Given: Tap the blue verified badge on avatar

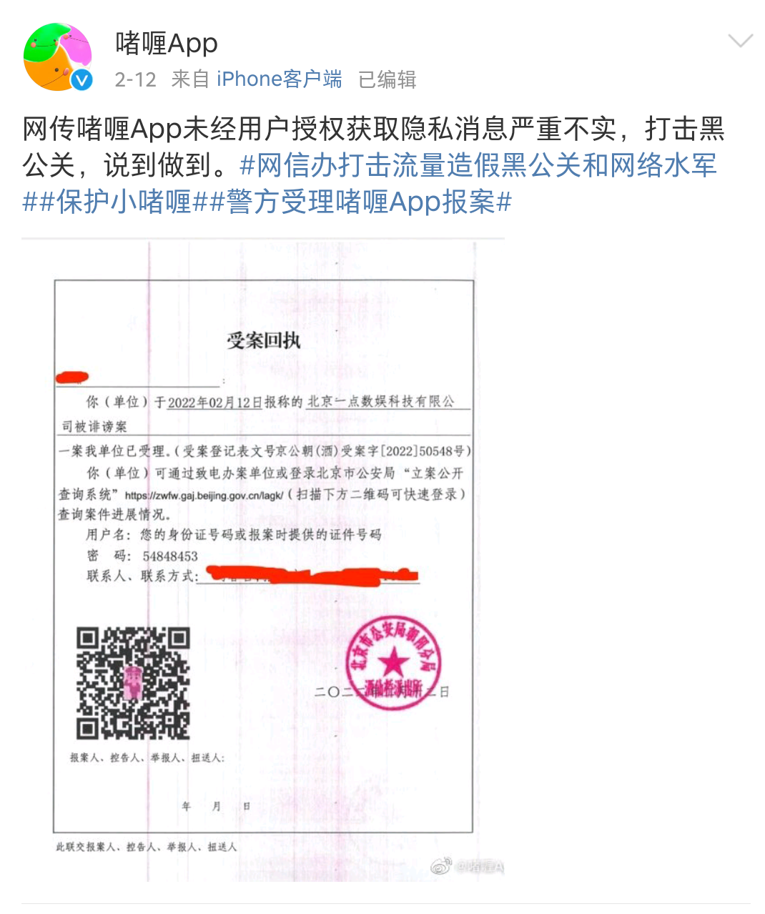Looking at the screenshot, I should tap(82, 80).
